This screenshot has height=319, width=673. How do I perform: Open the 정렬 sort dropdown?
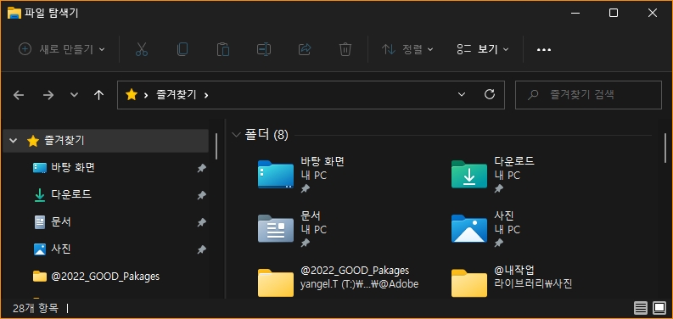point(407,49)
